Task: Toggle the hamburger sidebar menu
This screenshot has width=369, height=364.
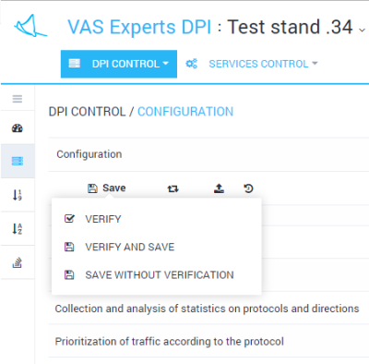Action: click(18, 99)
